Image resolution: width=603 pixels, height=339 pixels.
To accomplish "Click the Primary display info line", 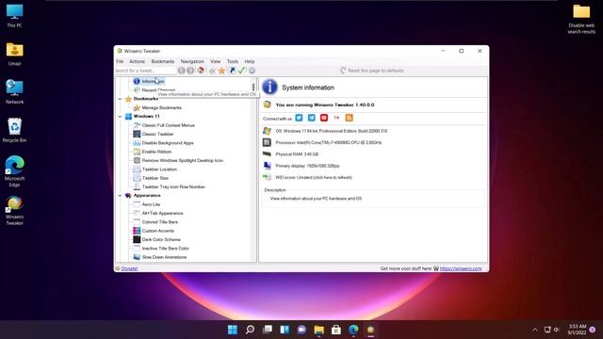I will pos(307,166).
